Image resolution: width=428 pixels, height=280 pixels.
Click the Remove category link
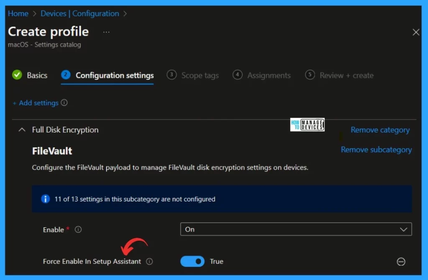(380, 130)
